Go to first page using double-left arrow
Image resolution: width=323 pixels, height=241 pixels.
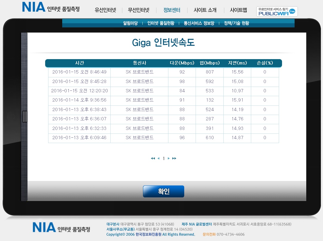tap(153, 159)
